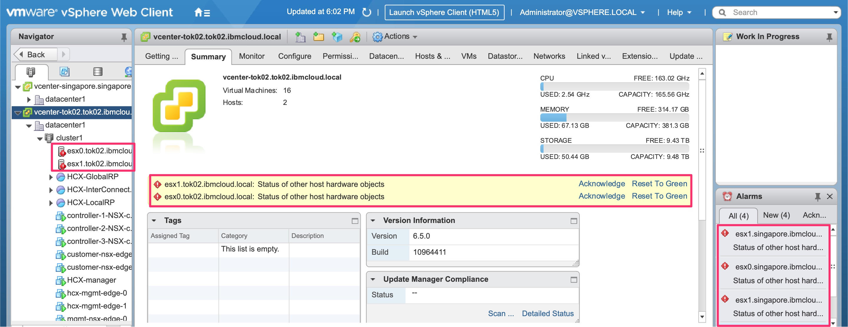Pin the Alarms panel
This screenshot has height=327, width=848.
click(x=817, y=196)
